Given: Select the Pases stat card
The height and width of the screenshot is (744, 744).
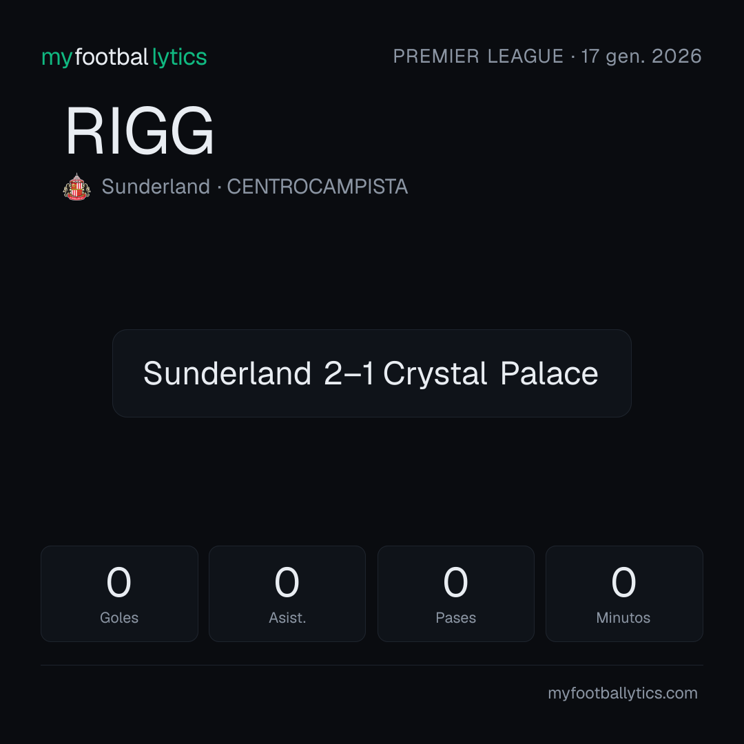Looking at the screenshot, I should [455, 594].
